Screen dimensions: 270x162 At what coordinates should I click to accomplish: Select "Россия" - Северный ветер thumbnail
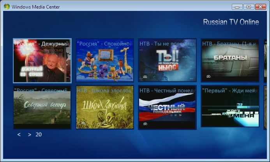click(x=42, y=107)
